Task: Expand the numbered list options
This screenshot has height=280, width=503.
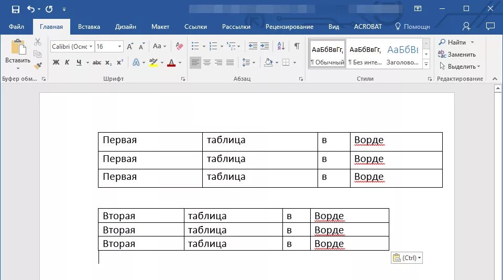Action: tap(222, 46)
